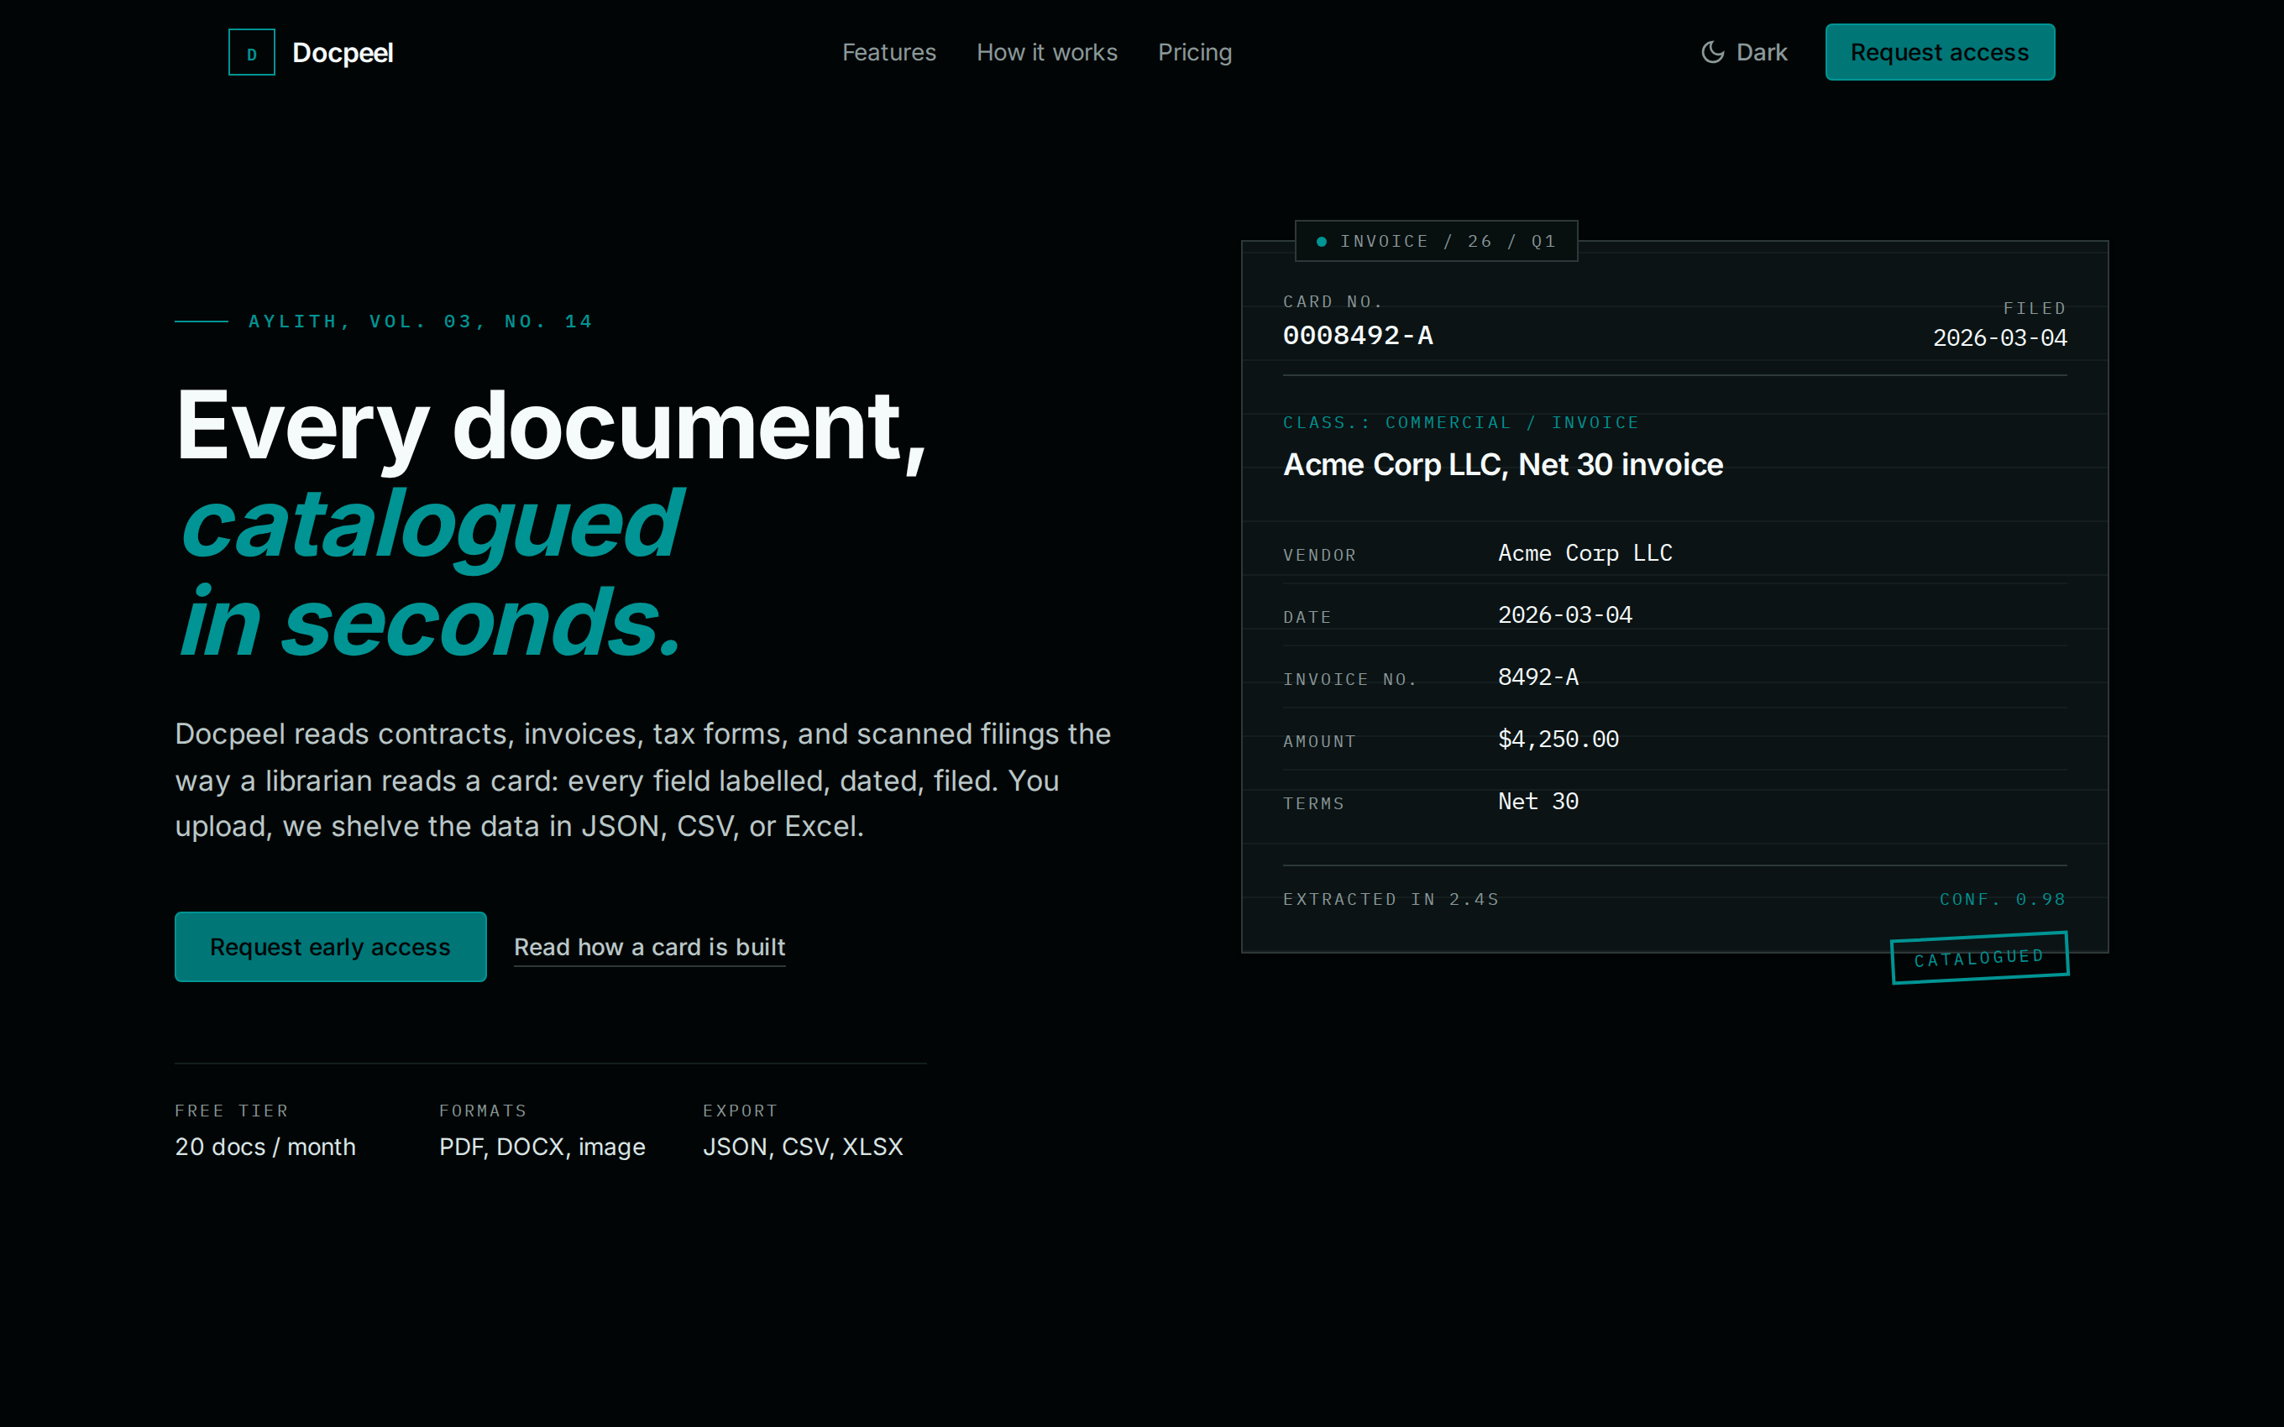Click CLASS.: COMMERCIAL / INVOICE label
2284x1427 pixels.
[x=1460, y=423]
